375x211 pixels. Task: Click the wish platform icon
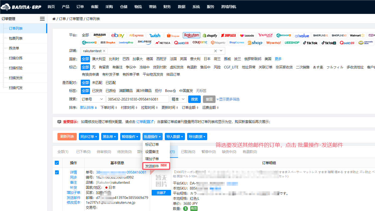tap(155, 35)
